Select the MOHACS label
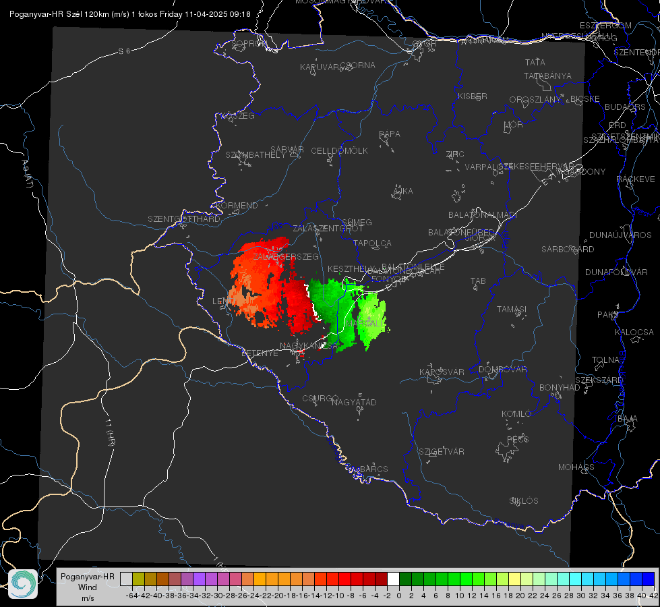Image resolution: width=660 pixels, height=607 pixels. click(x=576, y=467)
